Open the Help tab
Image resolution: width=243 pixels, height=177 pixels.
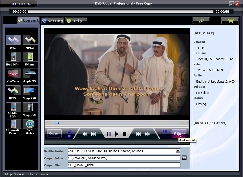pos(76,21)
